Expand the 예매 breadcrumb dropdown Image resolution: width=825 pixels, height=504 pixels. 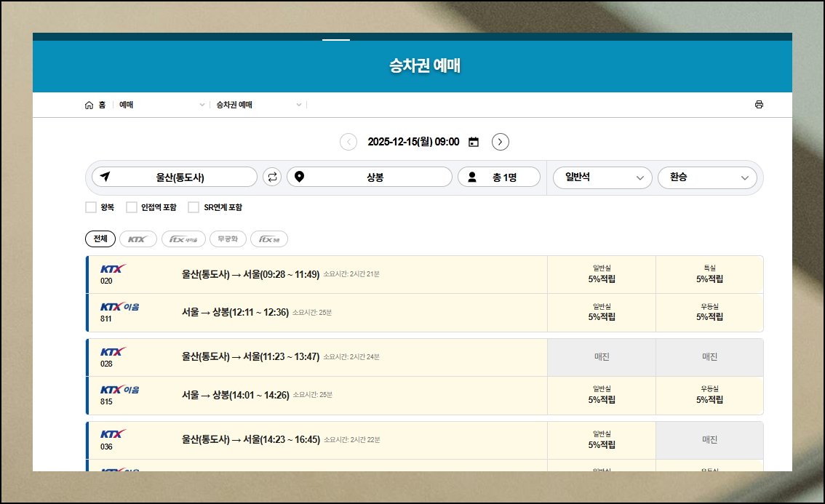click(x=202, y=105)
